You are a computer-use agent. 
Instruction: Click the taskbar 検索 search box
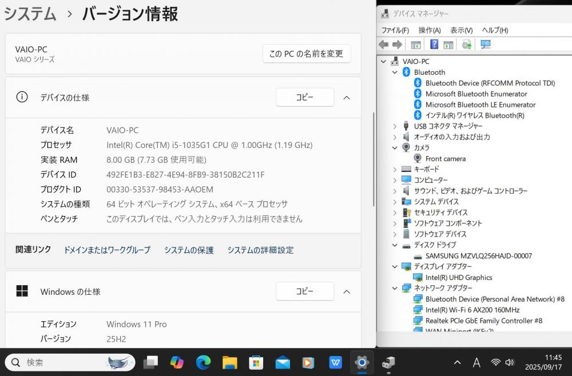pos(69,362)
